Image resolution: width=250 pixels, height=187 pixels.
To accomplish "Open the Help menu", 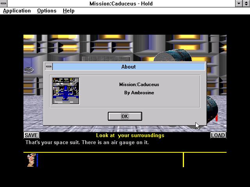I will [x=69, y=11].
